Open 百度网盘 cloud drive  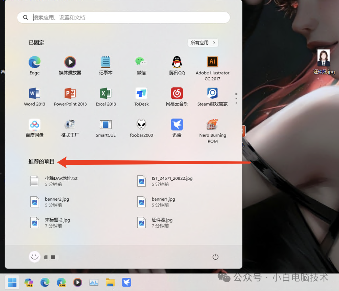tap(35, 128)
